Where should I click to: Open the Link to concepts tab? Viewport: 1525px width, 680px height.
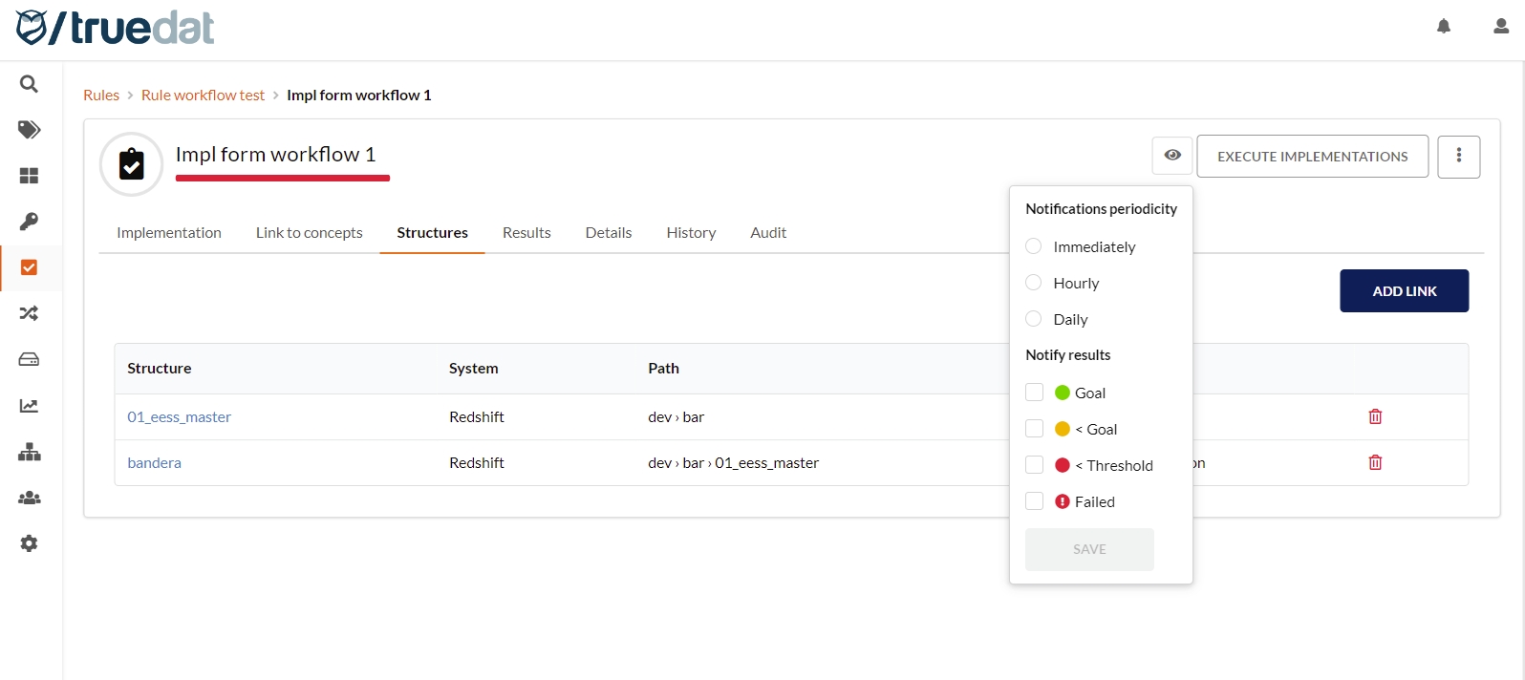pos(309,233)
